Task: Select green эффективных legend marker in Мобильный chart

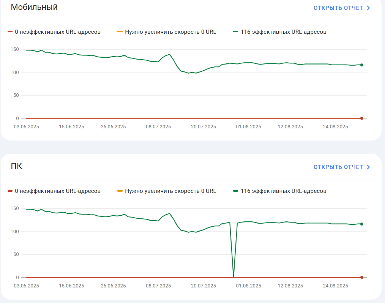Action: pos(235,32)
